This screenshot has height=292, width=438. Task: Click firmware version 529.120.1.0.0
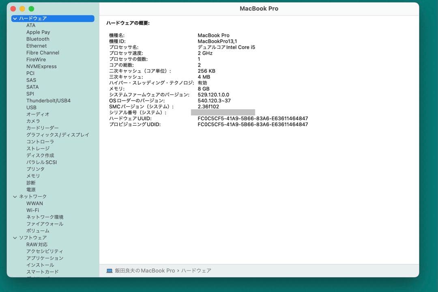pos(213,95)
